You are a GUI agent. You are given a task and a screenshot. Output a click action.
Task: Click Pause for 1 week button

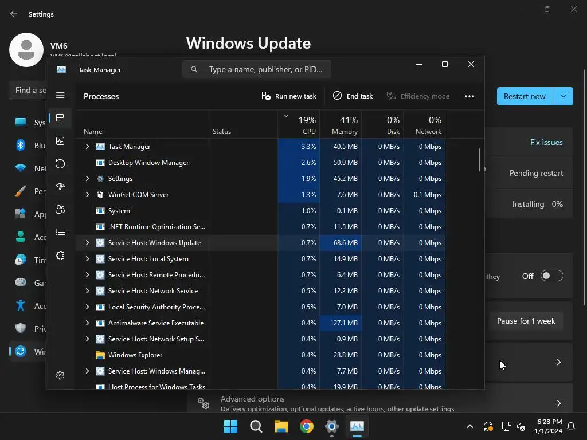526,321
